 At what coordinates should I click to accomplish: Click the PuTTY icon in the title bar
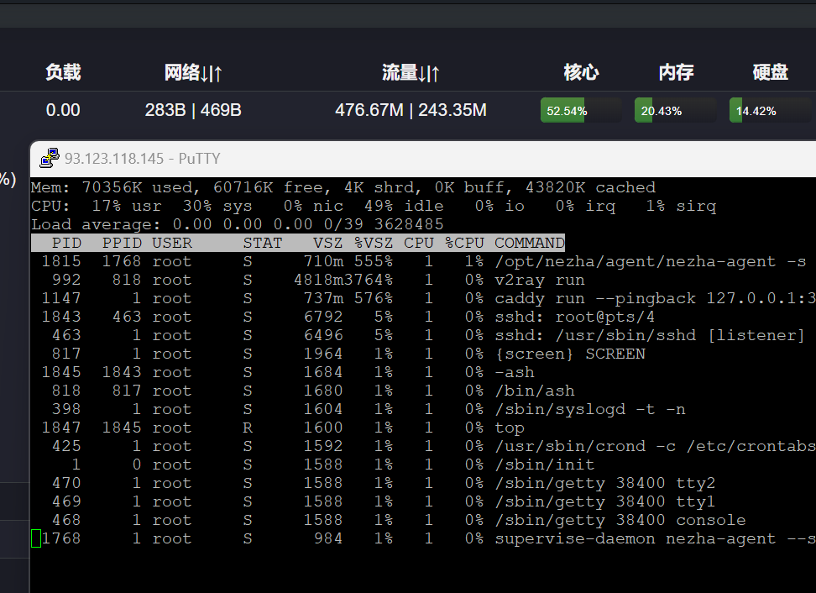point(50,158)
